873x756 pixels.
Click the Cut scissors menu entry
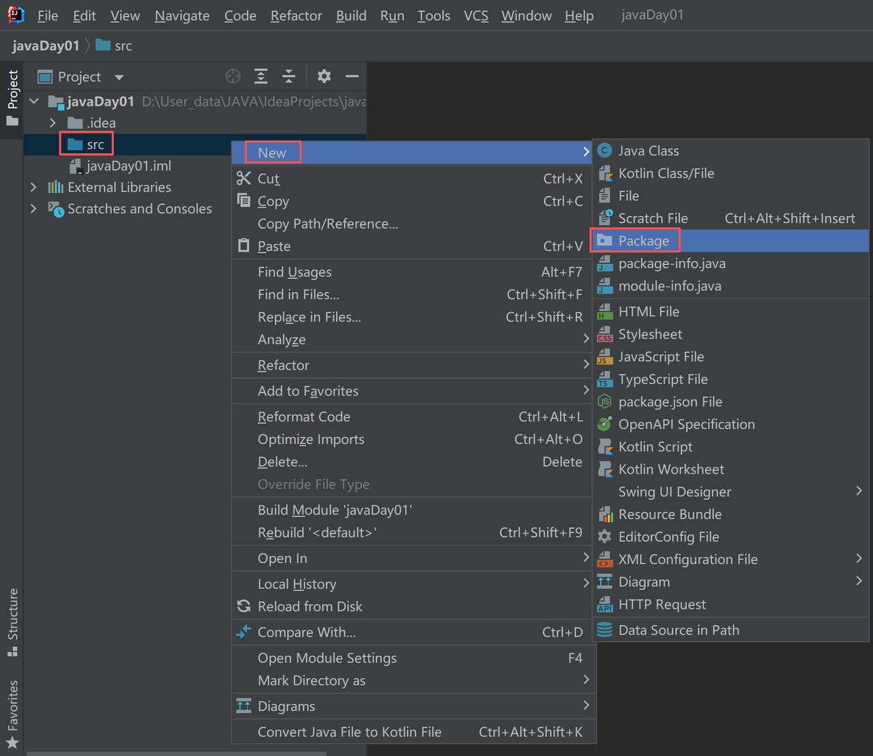[x=413, y=179]
